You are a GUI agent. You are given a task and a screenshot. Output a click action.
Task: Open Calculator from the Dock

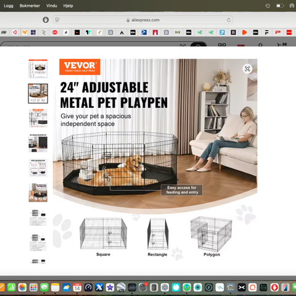click(x=154, y=287)
